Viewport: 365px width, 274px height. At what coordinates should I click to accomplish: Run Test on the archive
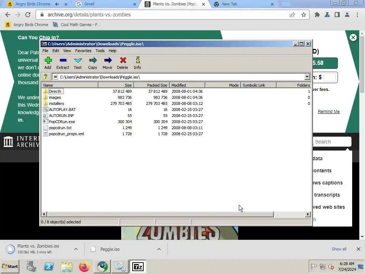pyautogui.click(x=78, y=63)
